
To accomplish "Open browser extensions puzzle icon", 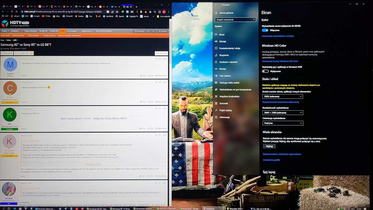I will tap(150, 12).
